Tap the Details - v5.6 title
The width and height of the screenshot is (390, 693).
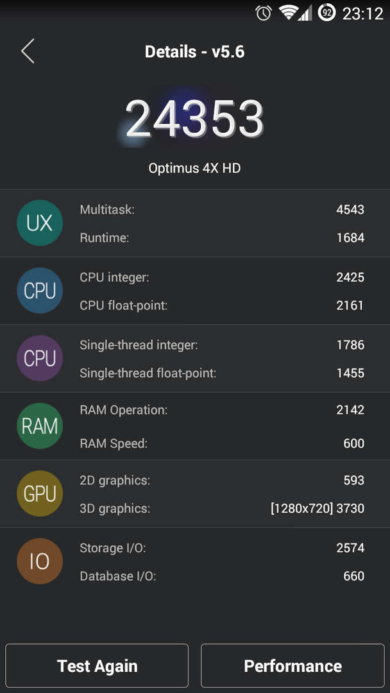pyautogui.click(x=194, y=52)
